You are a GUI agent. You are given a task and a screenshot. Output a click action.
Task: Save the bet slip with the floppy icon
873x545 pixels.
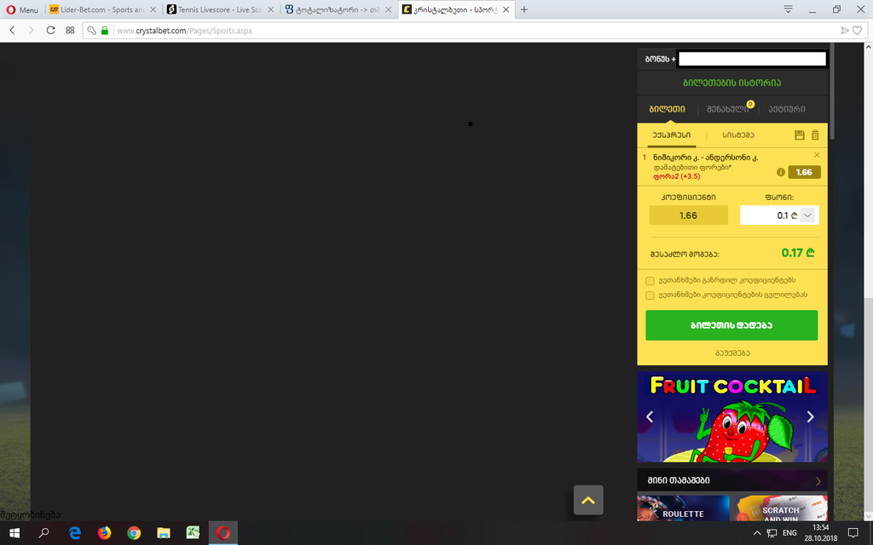click(x=800, y=135)
